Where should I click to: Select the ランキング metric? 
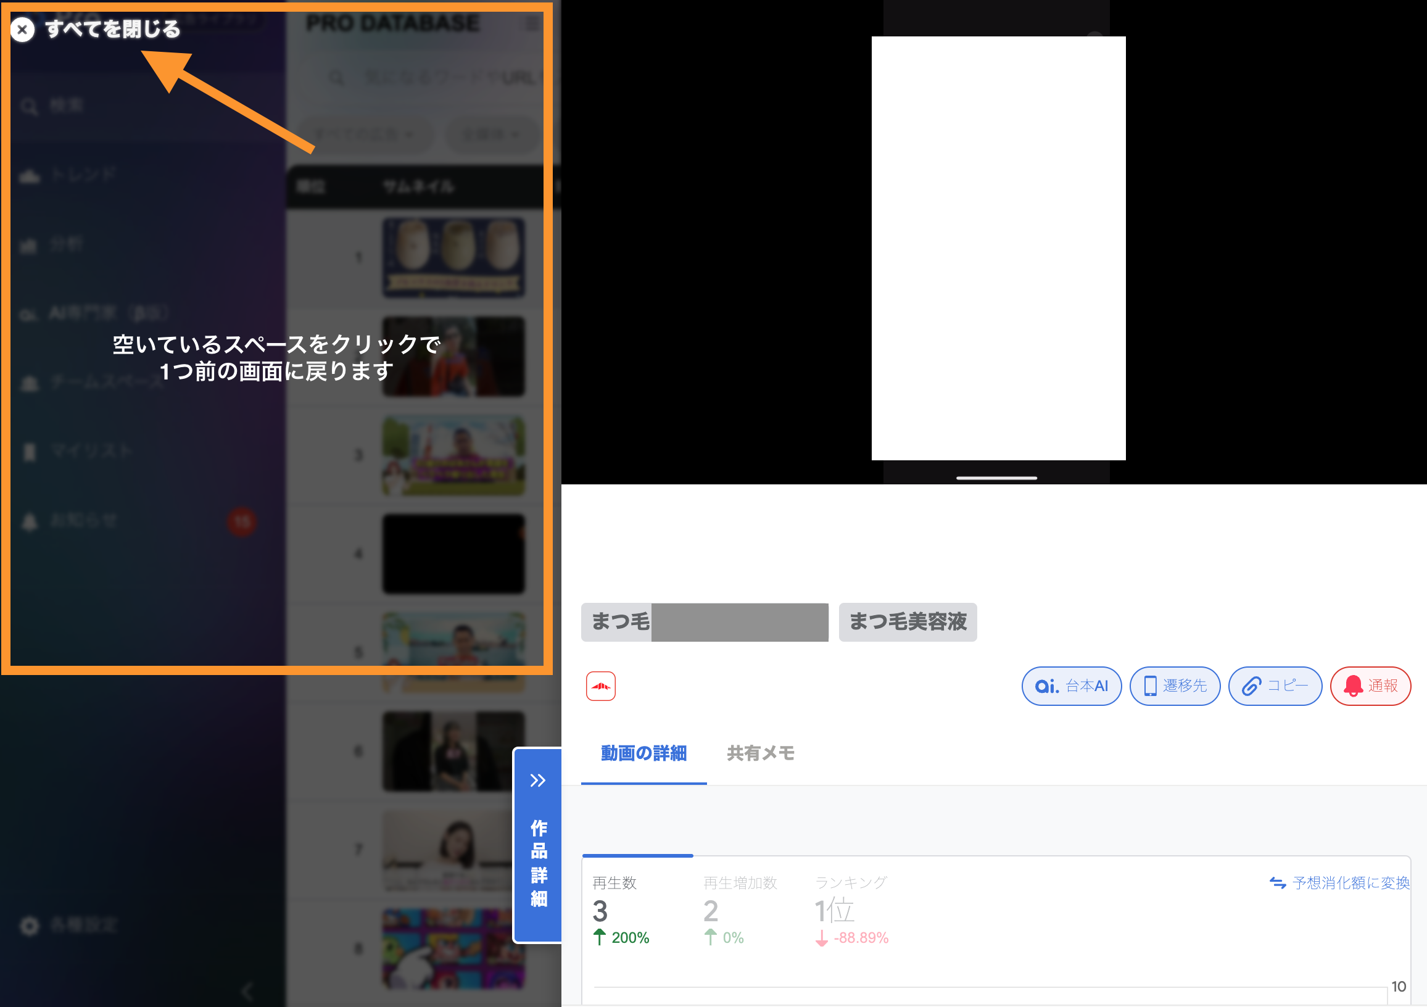tap(850, 883)
